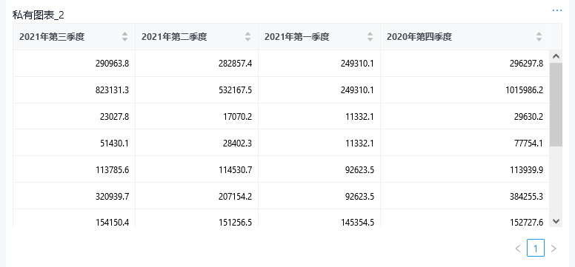
Task: Select cell value 282857.4
Action: (x=235, y=64)
